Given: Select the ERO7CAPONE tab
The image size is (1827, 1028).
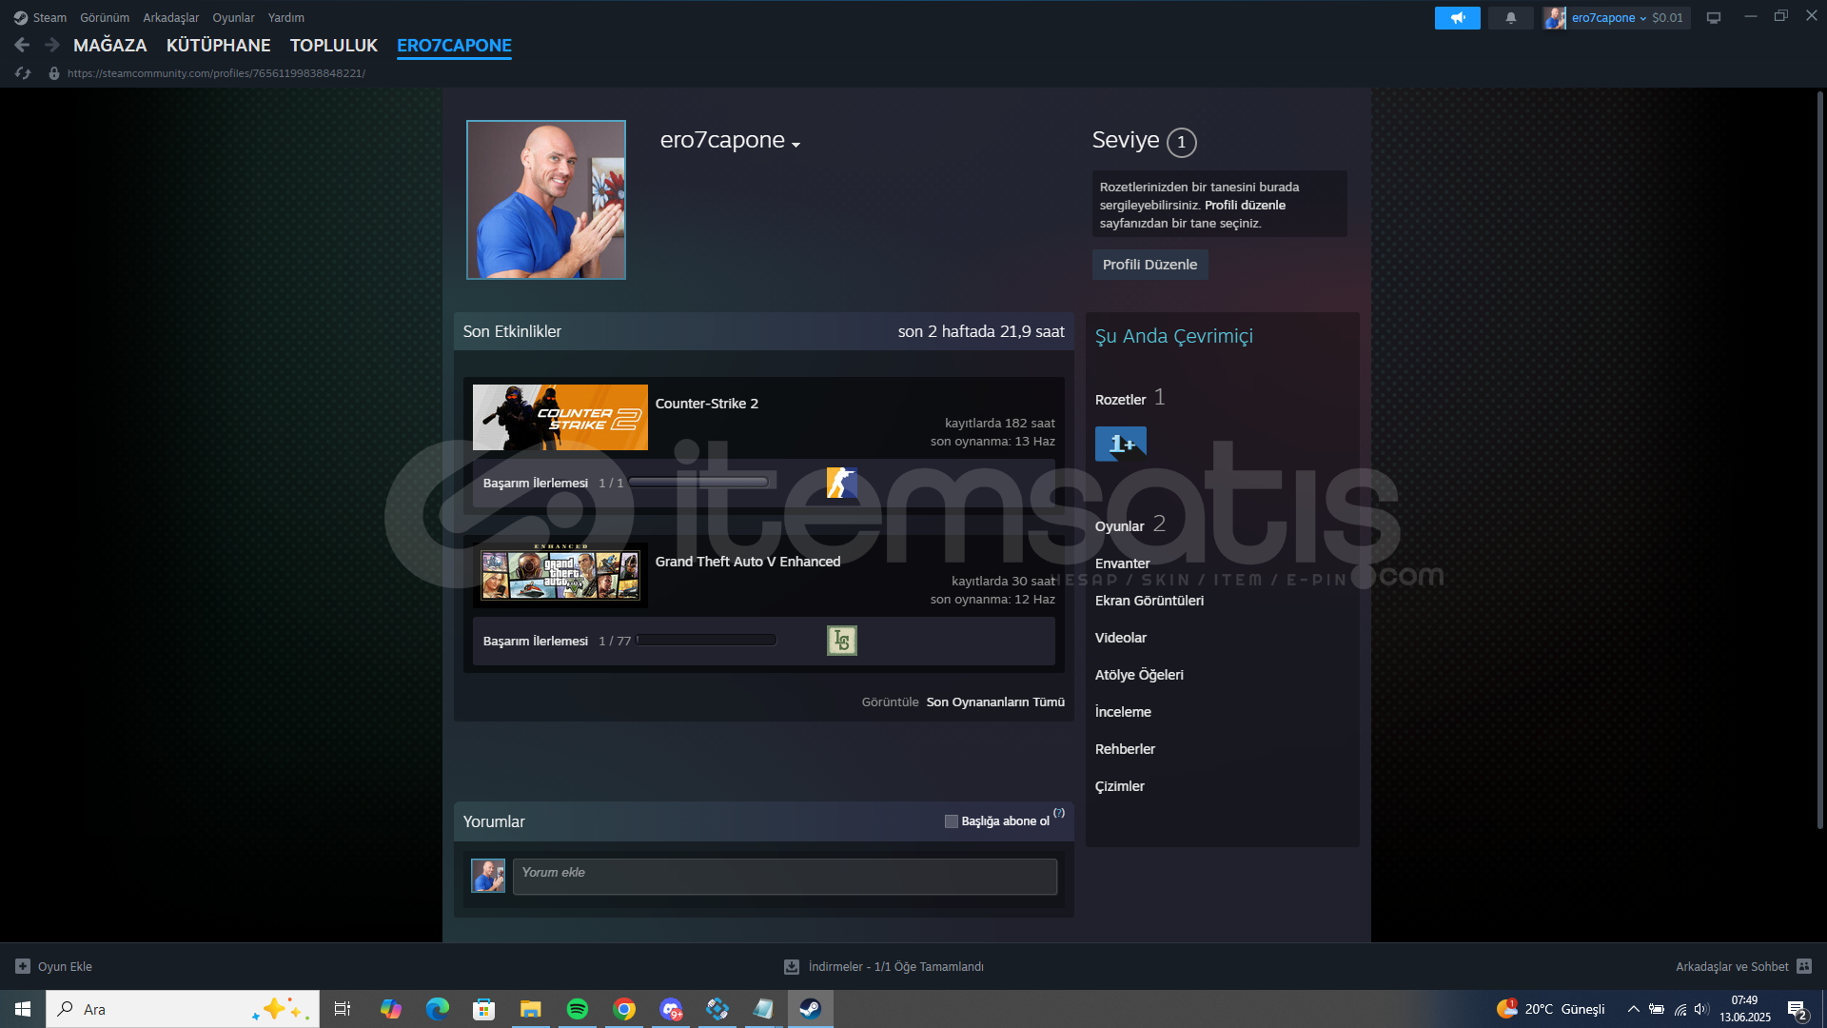Looking at the screenshot, I should (x=454, y=46).
